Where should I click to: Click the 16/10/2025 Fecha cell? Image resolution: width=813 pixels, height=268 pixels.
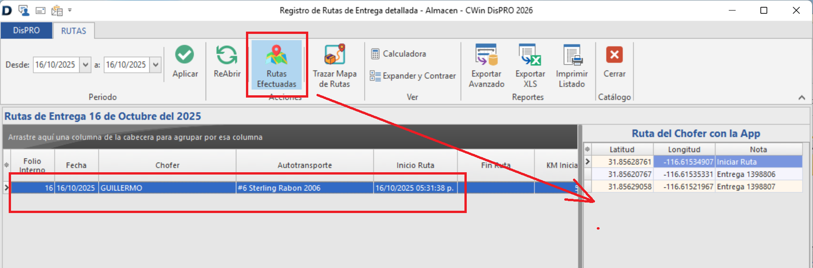(76, 188)
